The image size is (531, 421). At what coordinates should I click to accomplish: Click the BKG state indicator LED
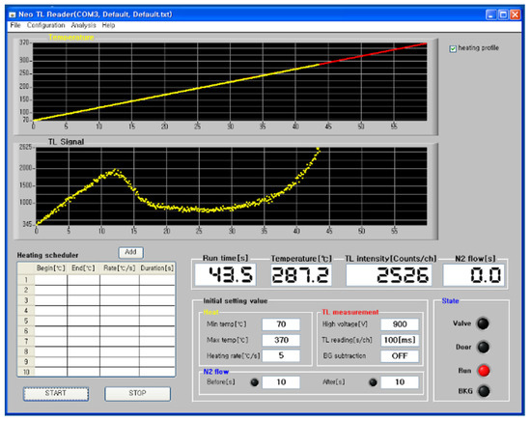[x=484, y=391]
